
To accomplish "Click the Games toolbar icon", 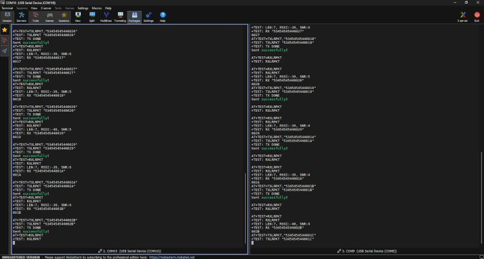I will (49, 16).
